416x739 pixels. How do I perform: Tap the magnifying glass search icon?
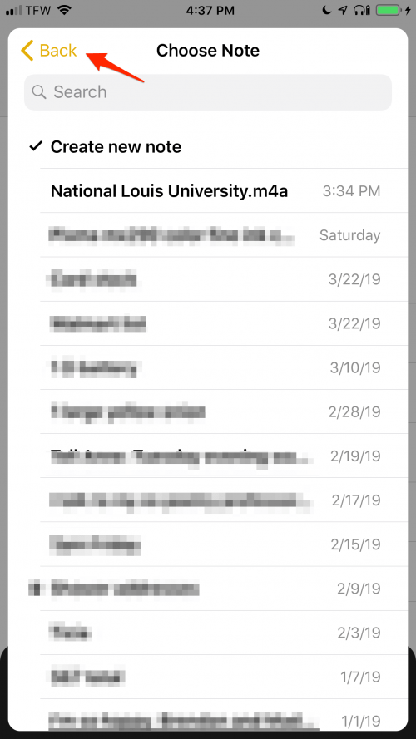click(x=38, y=92)
